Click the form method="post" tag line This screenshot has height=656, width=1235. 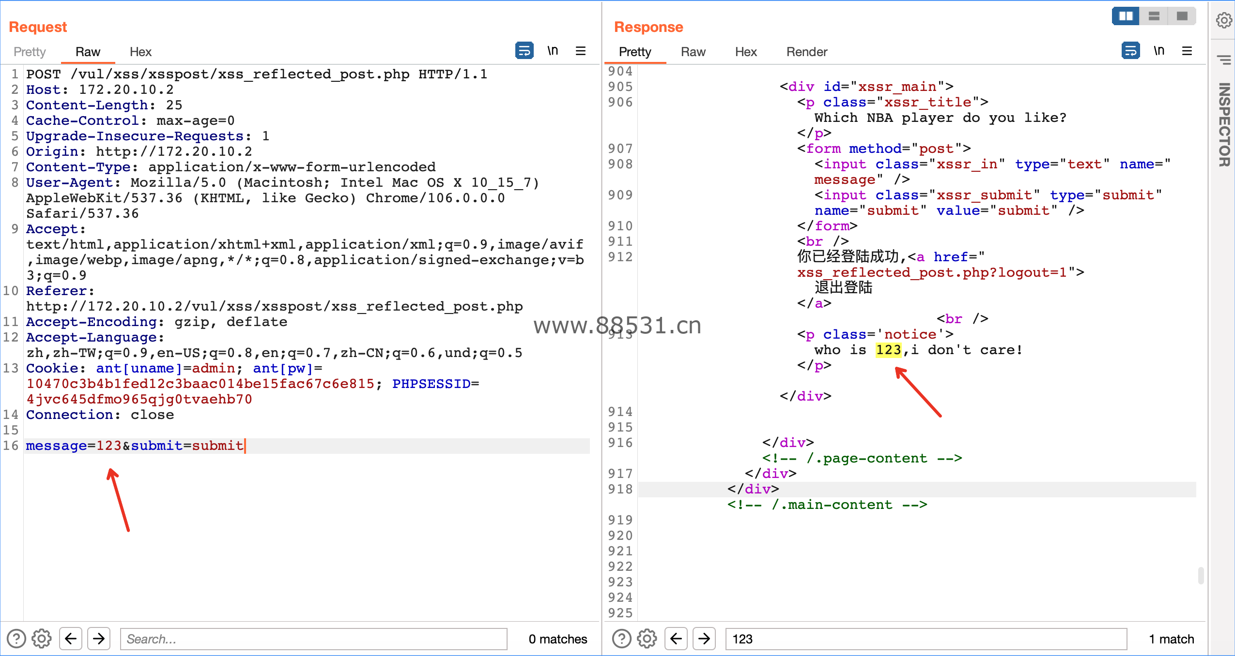(x=884, y=149)
